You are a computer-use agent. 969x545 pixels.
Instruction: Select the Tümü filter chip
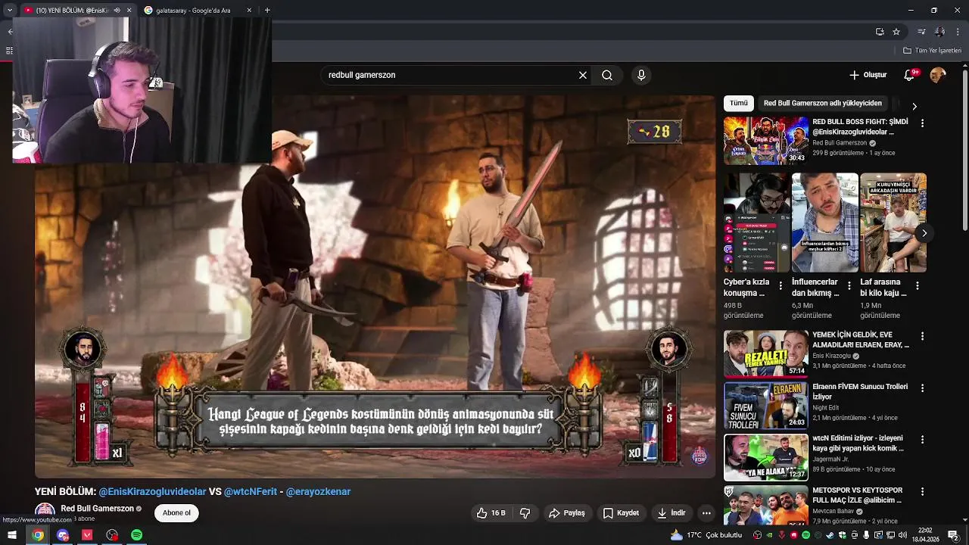click(x=739, y=103)
